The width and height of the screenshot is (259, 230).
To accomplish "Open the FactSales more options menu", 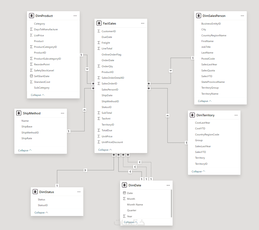I will 143,23.
